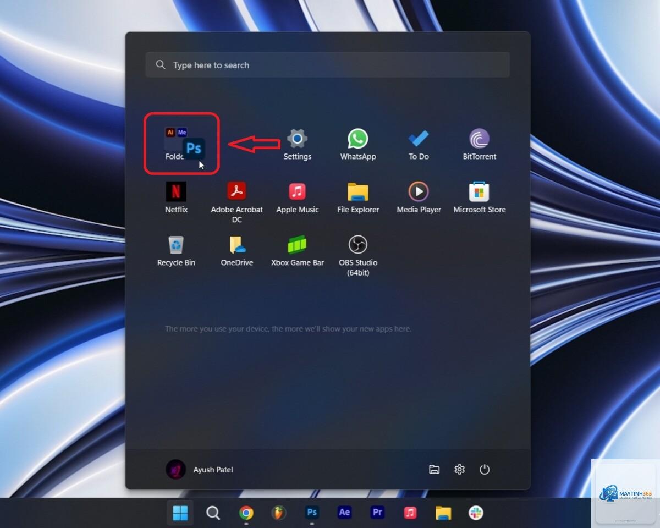Open File Explorer pinned app
The height and width of the screenshot is (528, 660).
pos(358,197)
